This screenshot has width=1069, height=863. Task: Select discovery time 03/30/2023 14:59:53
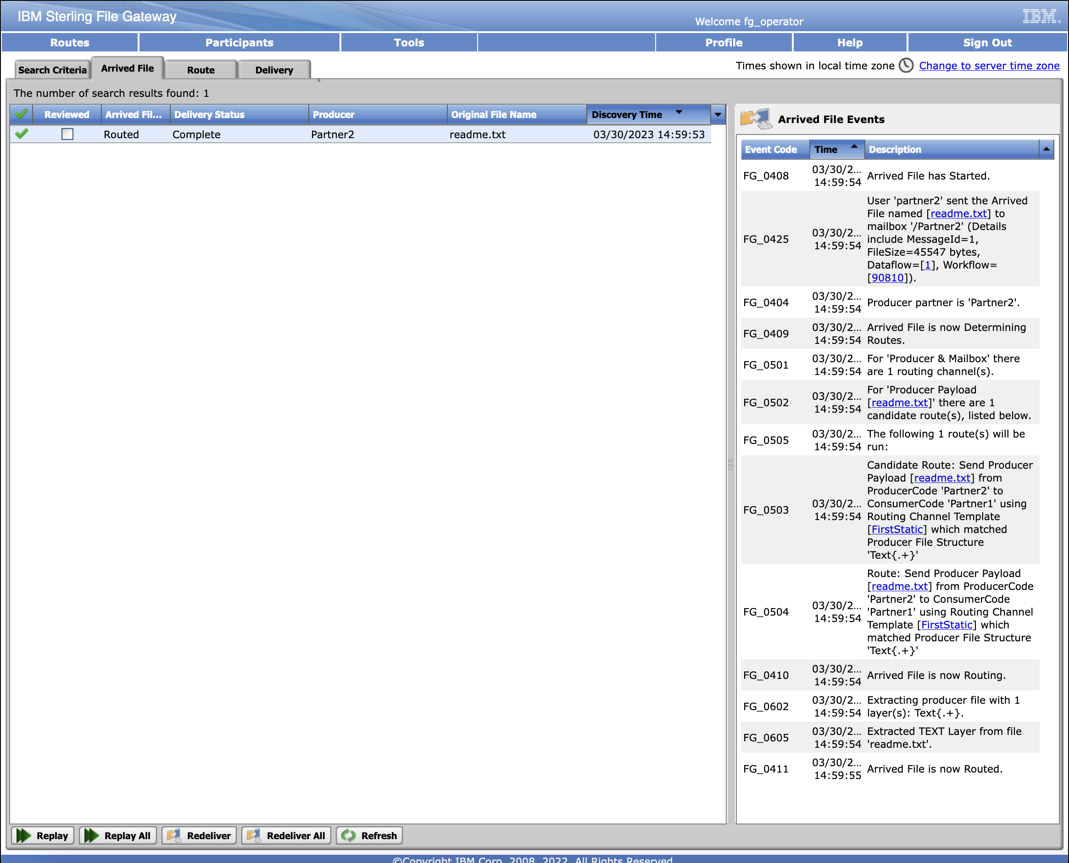click(x=649, y=134)
